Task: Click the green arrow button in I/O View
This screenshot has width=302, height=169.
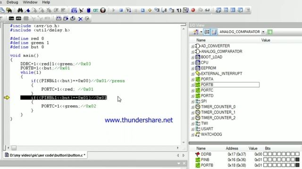Action: click(270, 32)
